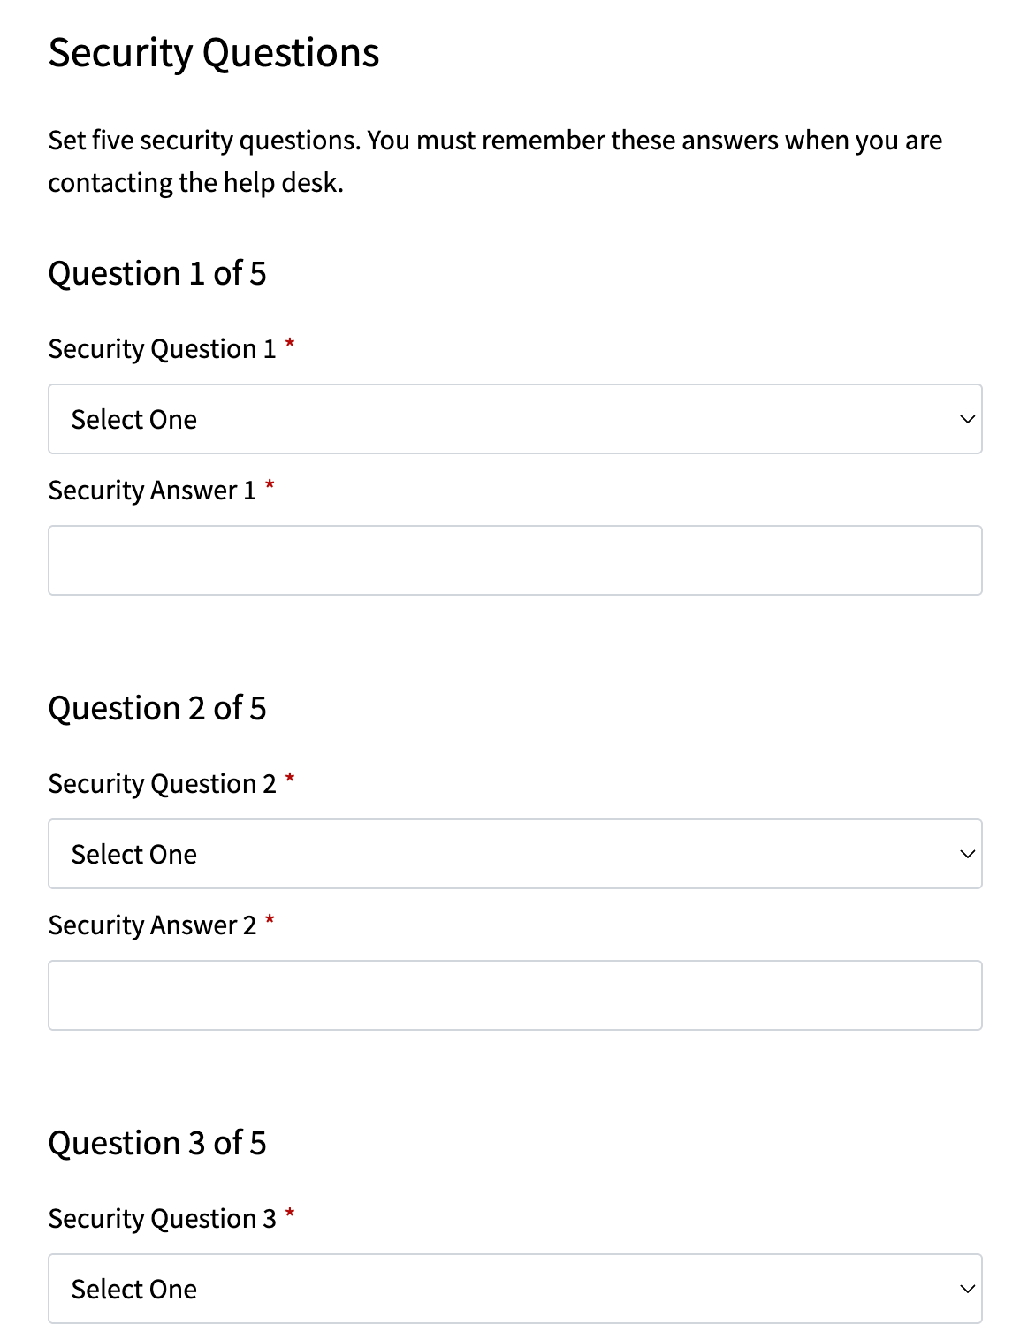Click the 'Question 3 of 5' heading
The height and width of the screenshot is (1340, 1020).
[x=157, y=1143]
